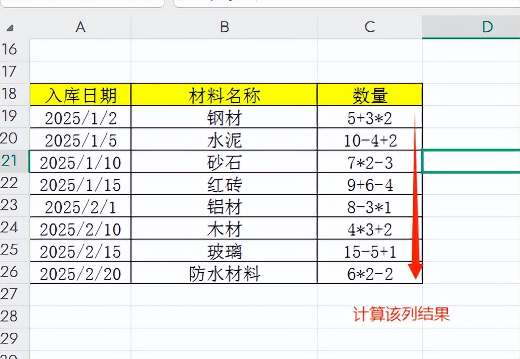Select cell with date 2025/2/1
The width and height of the screenshot is (520, 359).
pos(80,205)
